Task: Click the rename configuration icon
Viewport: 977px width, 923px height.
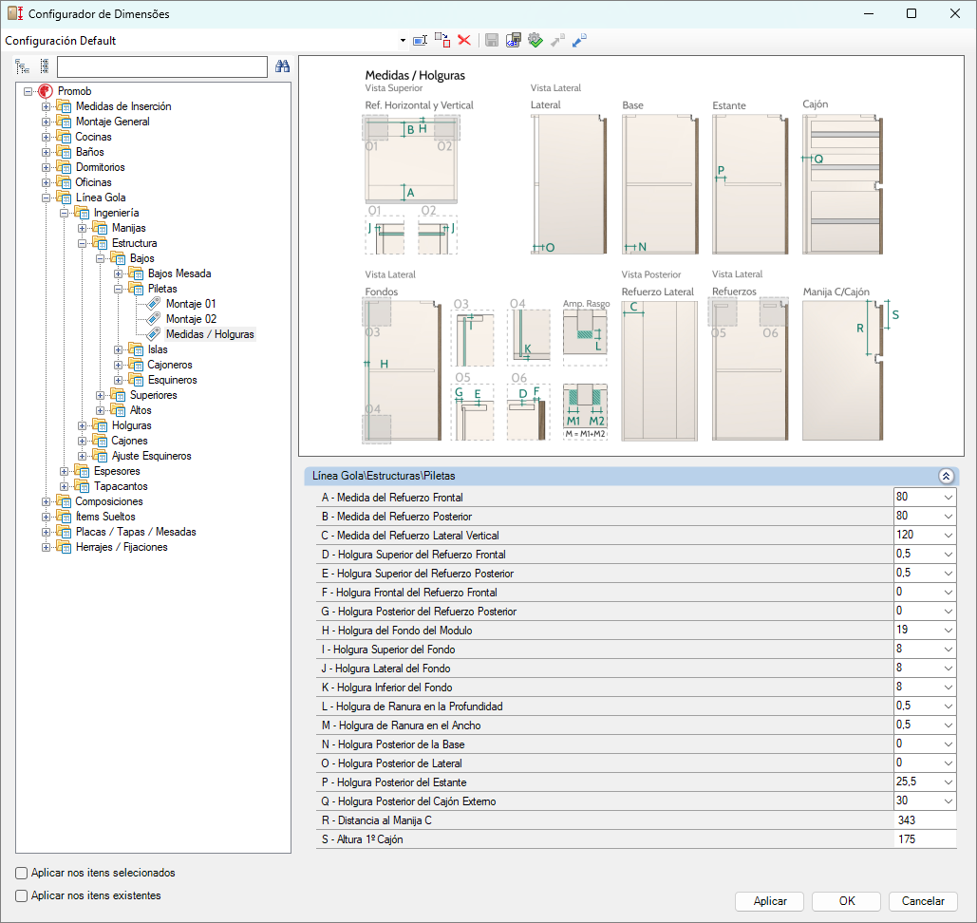Action: [420, 41]
